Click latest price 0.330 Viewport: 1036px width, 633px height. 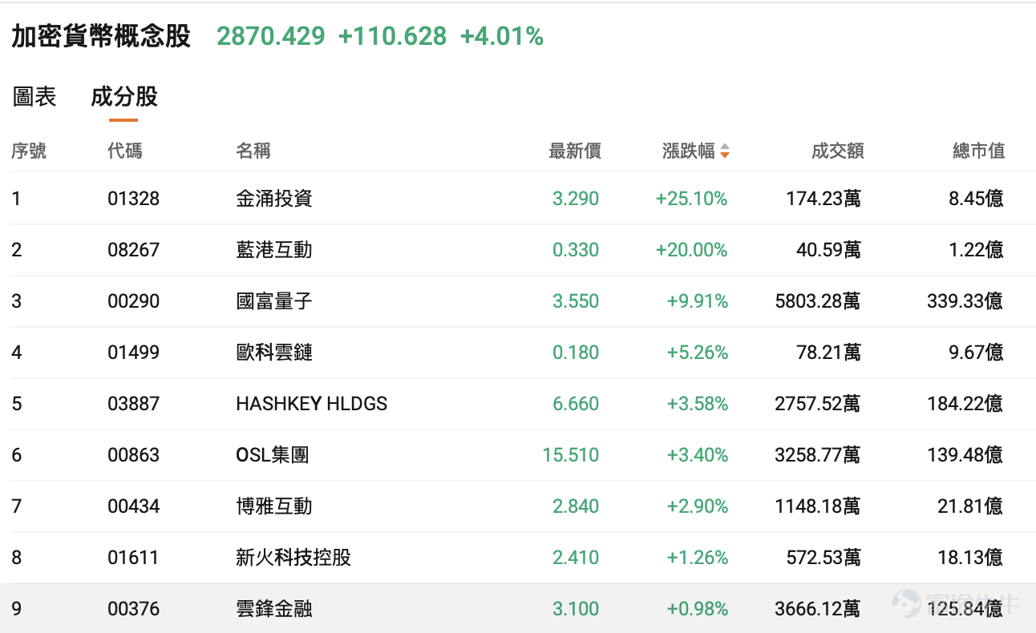point(576,250)
